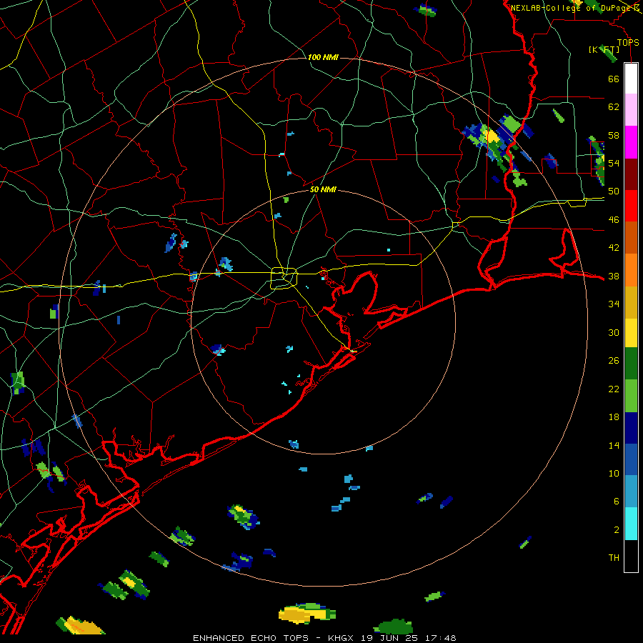Click the '18' legend value
Viewport: 643px width, 643px height.
[614, 417]
